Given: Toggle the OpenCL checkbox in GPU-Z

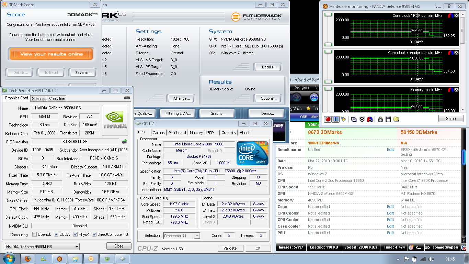Looking at the screenshot, I should 34,234.
